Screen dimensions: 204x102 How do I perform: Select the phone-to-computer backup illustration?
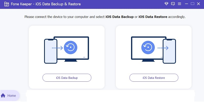click(67, 50)
